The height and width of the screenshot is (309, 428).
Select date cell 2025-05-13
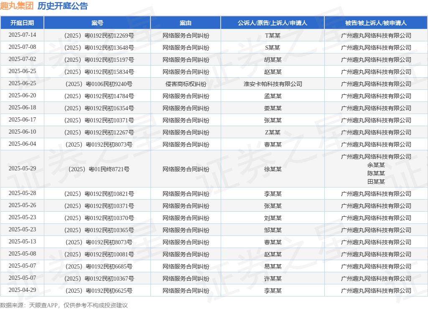tap(22, 241)
